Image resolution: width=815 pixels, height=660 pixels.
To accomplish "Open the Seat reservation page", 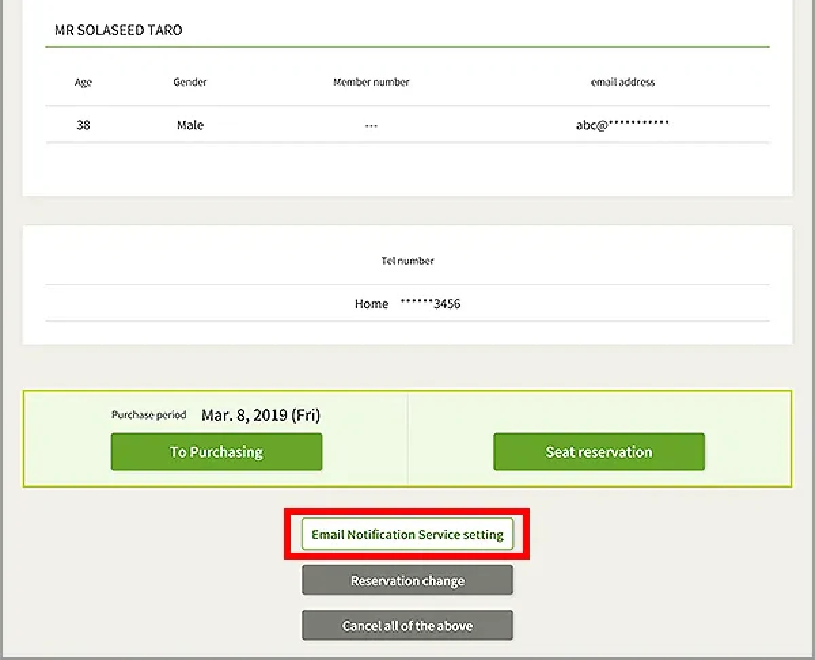I will point(598,452).
